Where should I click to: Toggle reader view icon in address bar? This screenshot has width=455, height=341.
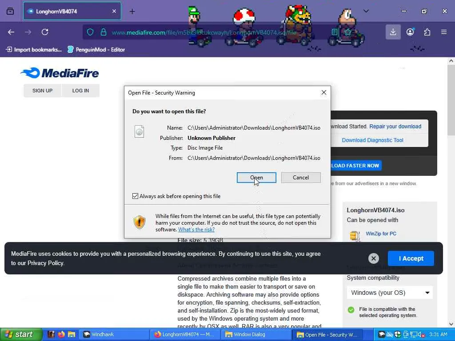[x=335, y=32]
